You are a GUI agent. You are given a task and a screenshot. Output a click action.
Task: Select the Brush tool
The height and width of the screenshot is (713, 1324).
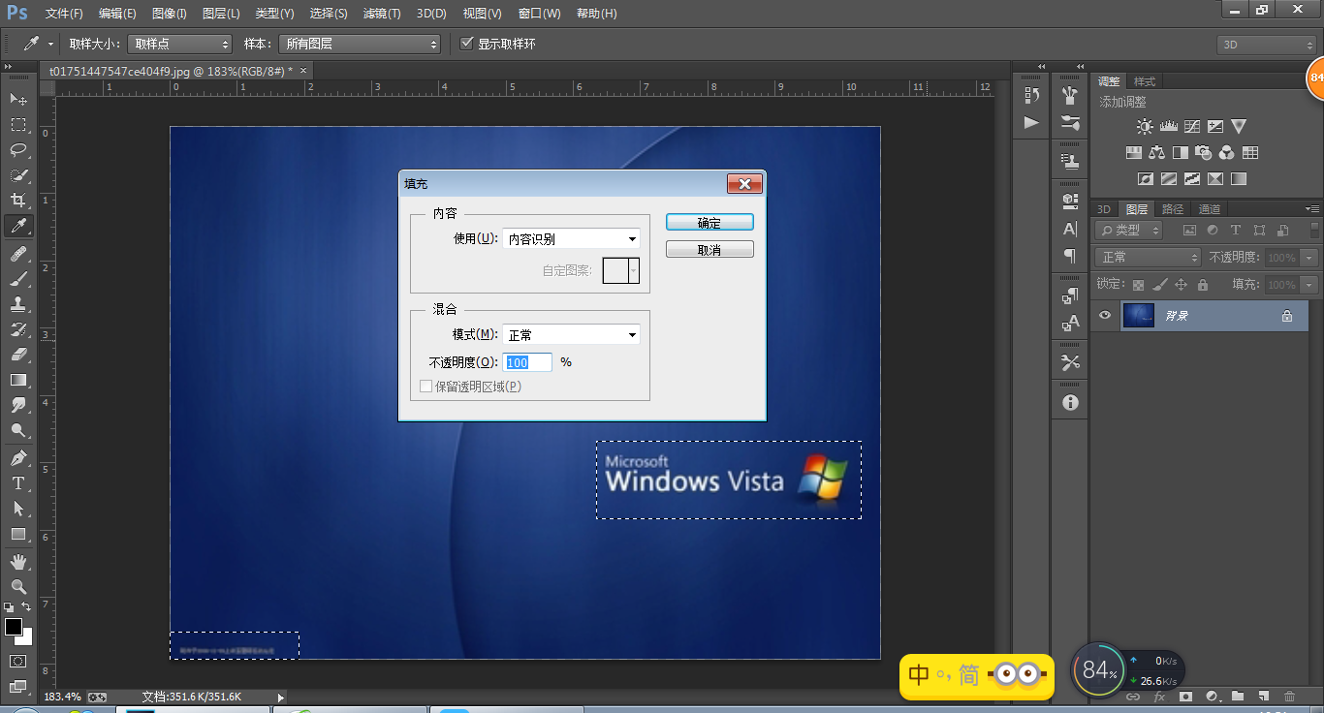pyautogui.click(x=18, y=279)
